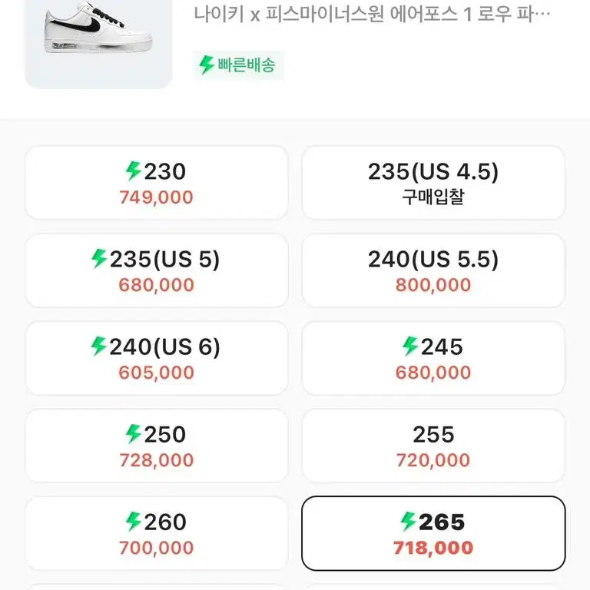Select size 260 priced 700,000
Screen dimensions: 590x590
point(157,533)
